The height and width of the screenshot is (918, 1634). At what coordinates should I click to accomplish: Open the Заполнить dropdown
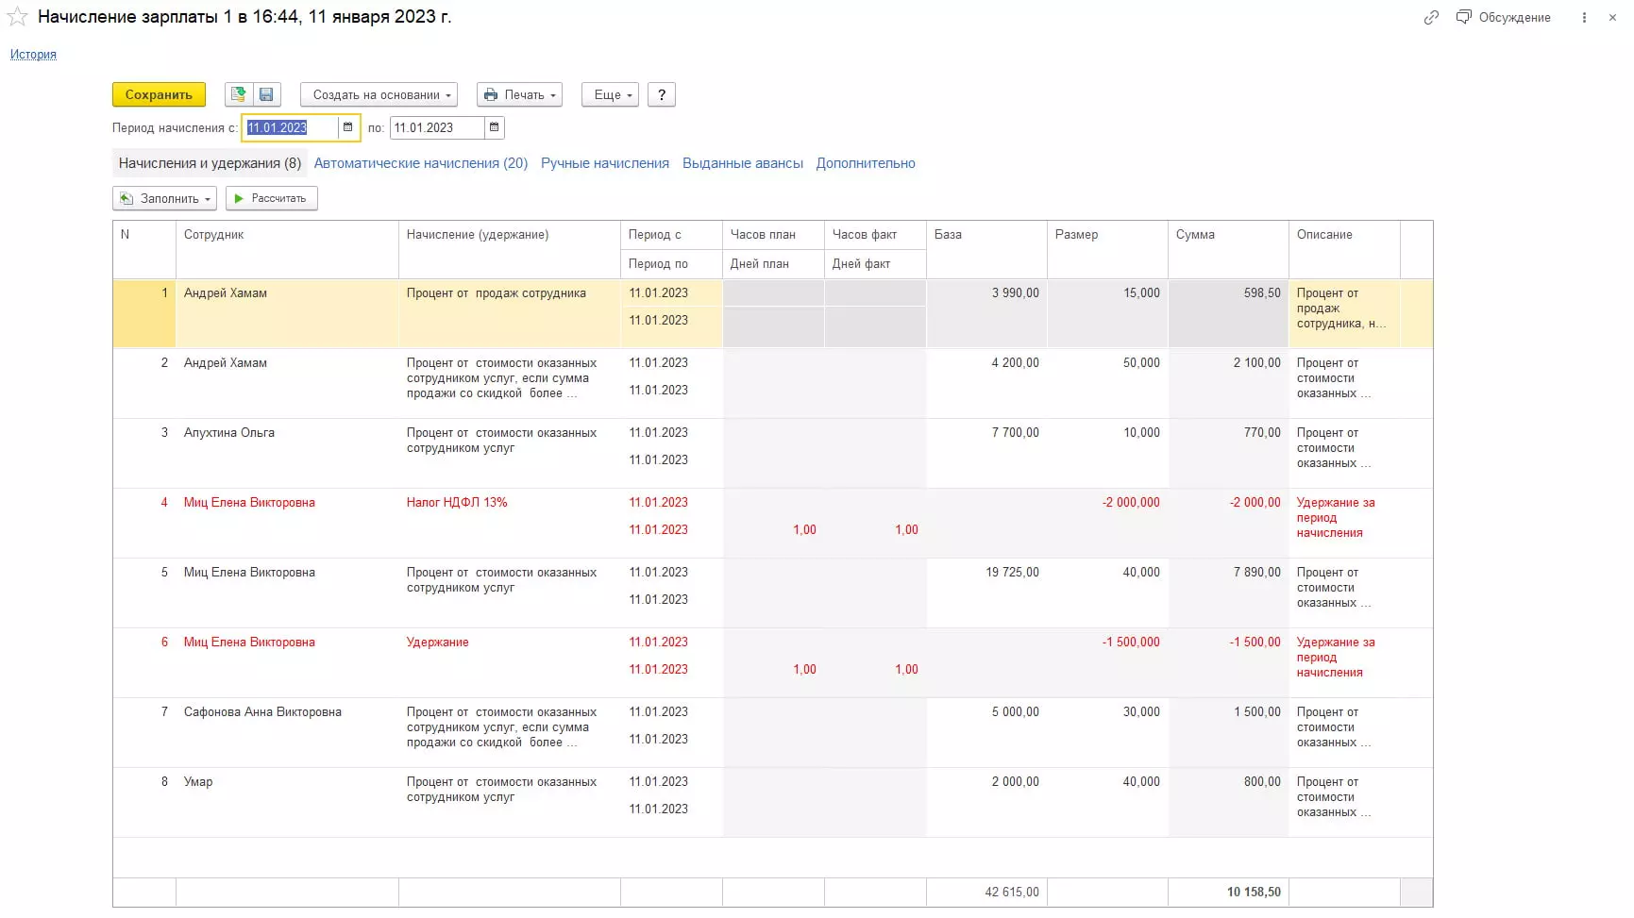tap(165, 198)
